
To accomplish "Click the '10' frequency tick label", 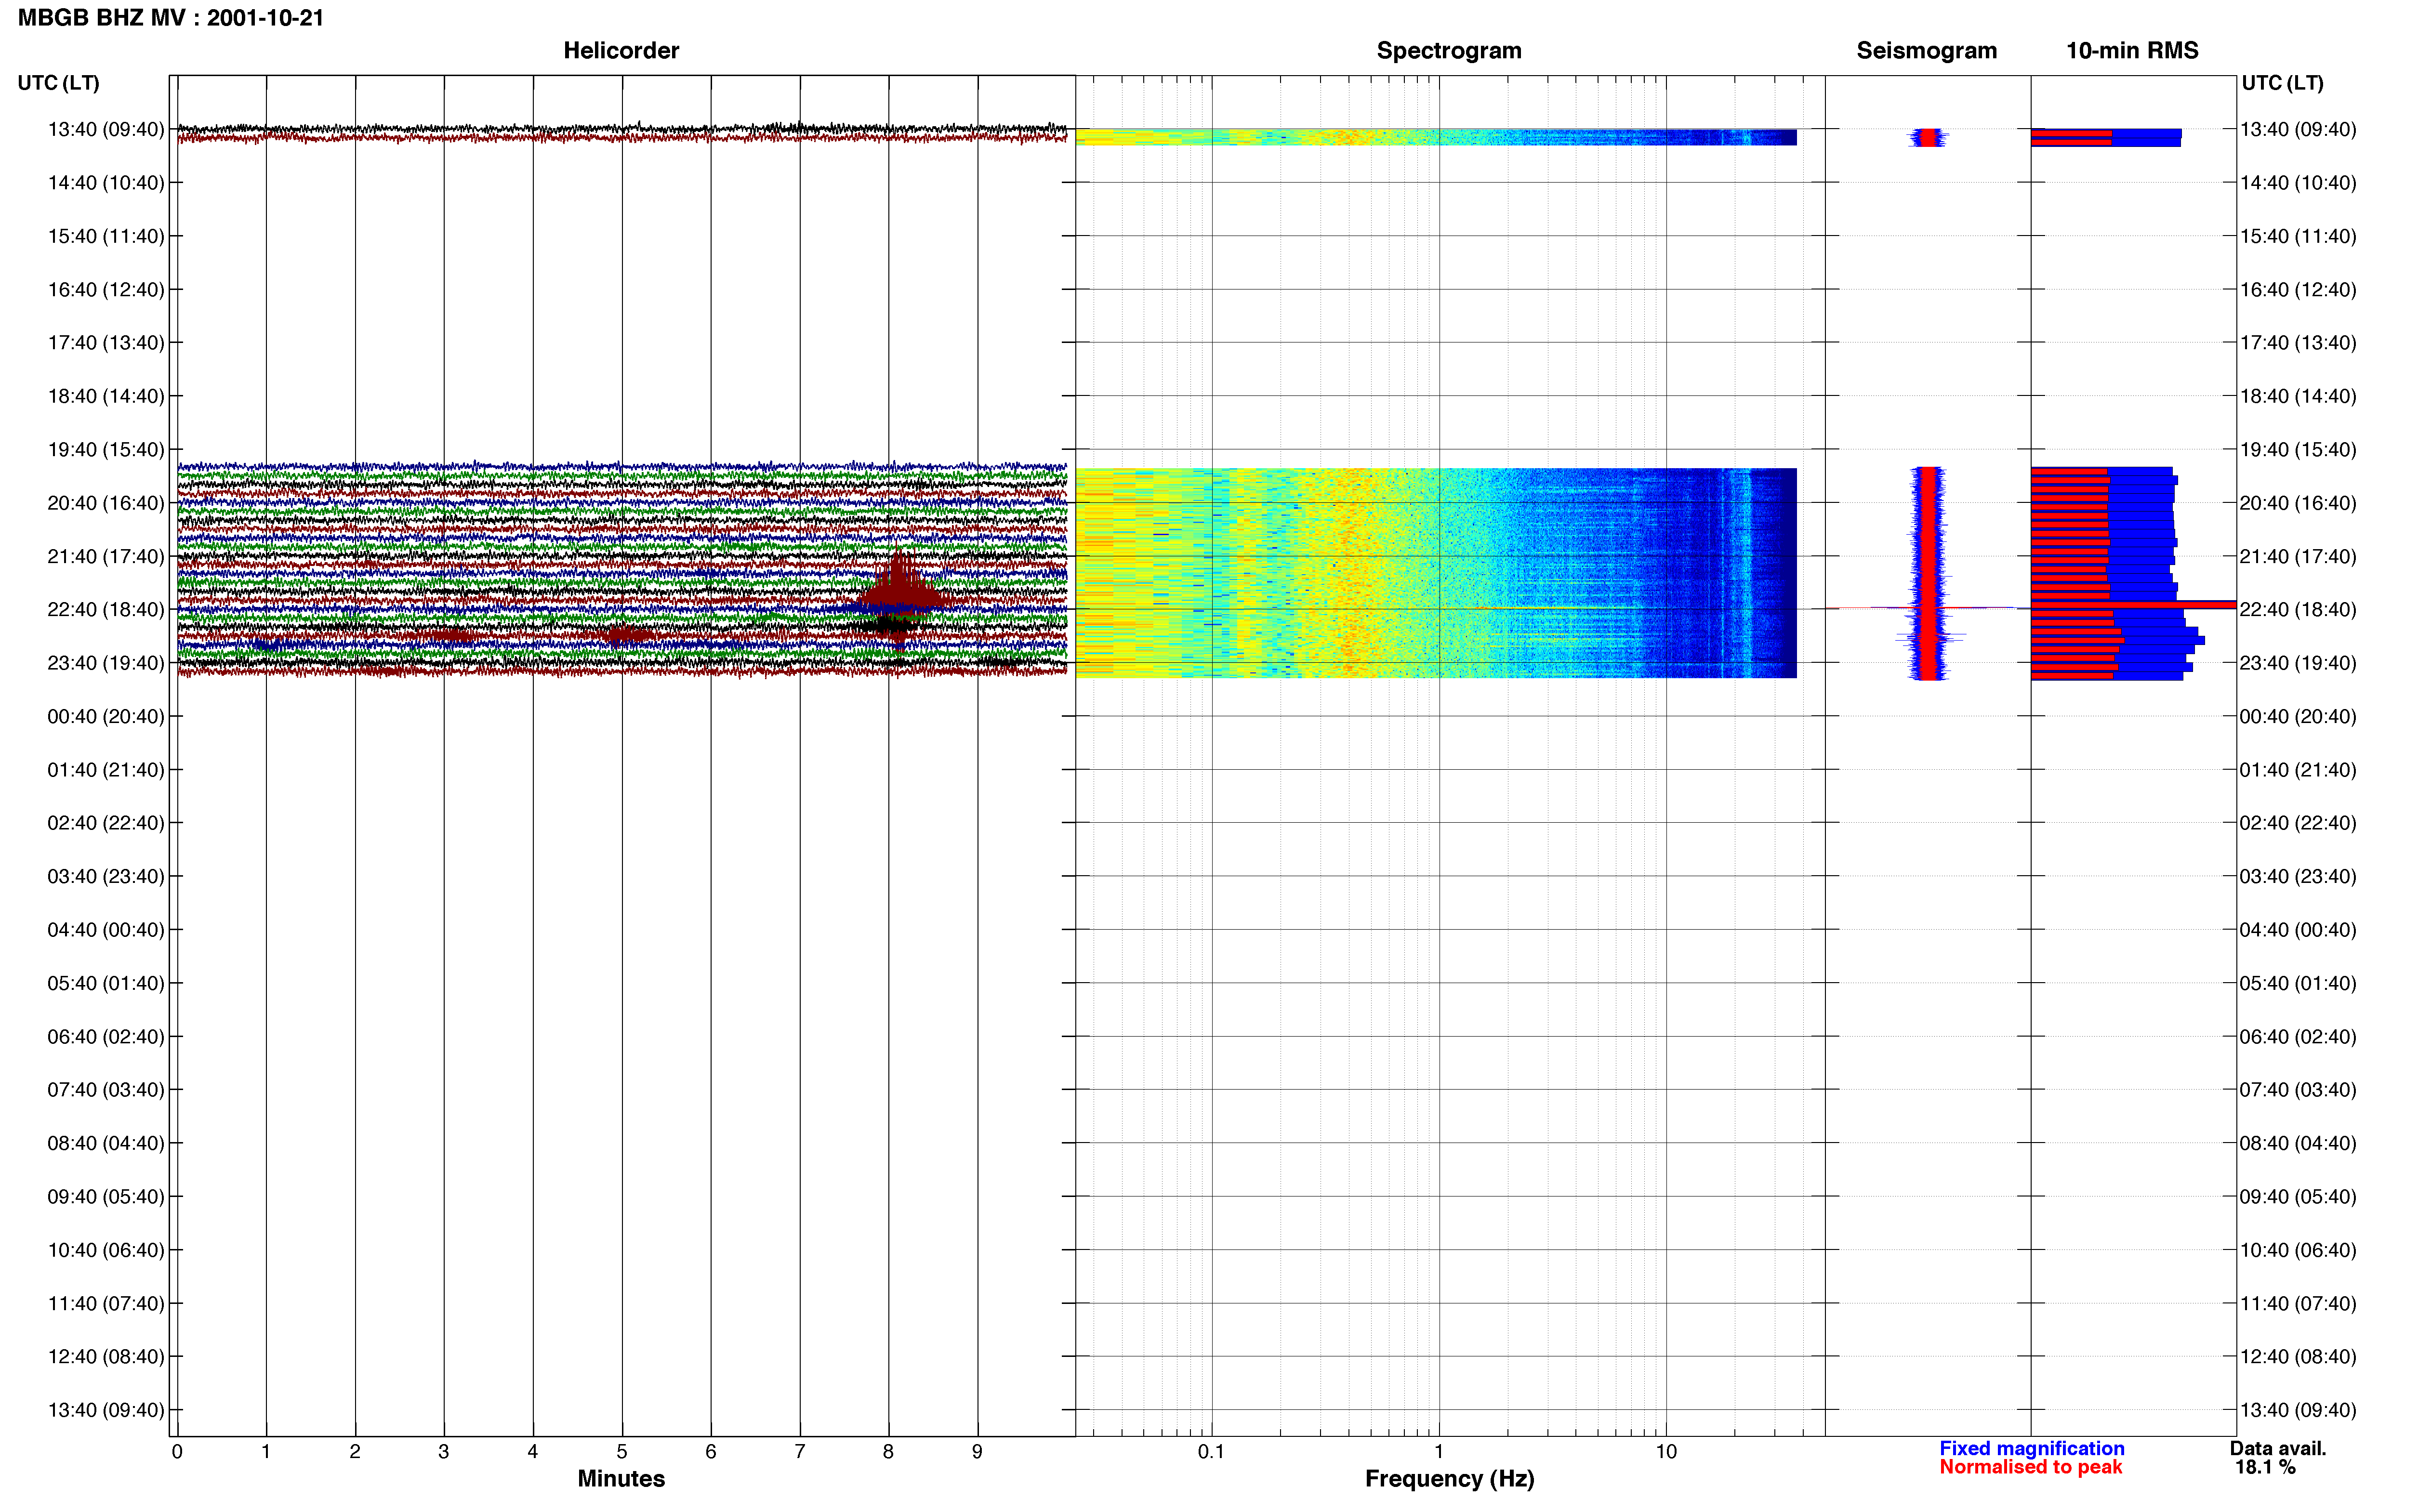I will [1666, 1451].
